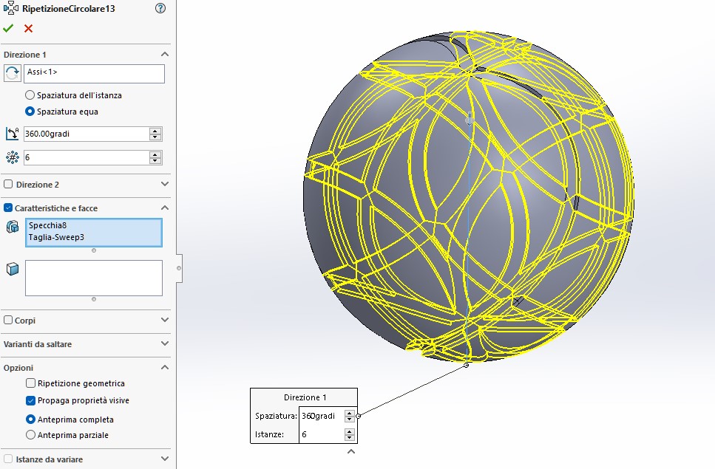
Task: Click the faces-to-pattern cube icon
Action: tap(13, 269)
